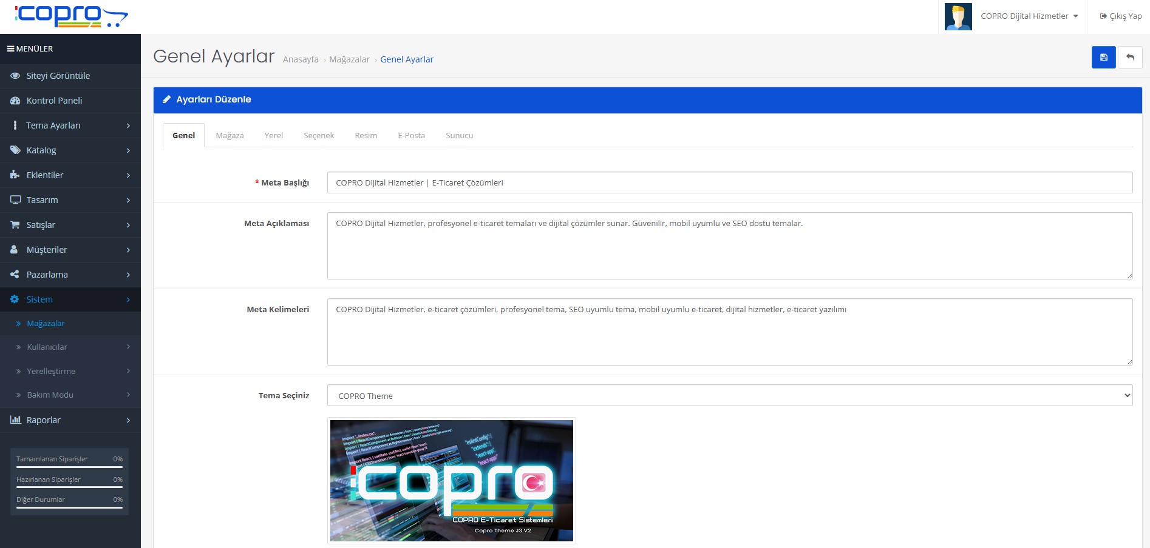Click the Meta Başlığı input field

click(x=729, y=182)
